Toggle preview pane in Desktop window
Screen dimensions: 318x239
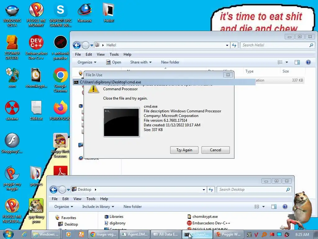(x=274, y=207)
